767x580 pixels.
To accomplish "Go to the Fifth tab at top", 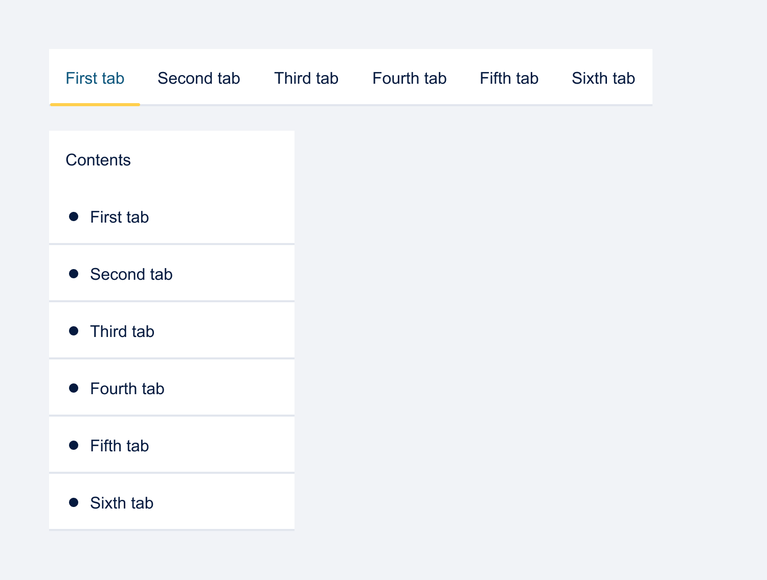I will (x=509, y=78).
